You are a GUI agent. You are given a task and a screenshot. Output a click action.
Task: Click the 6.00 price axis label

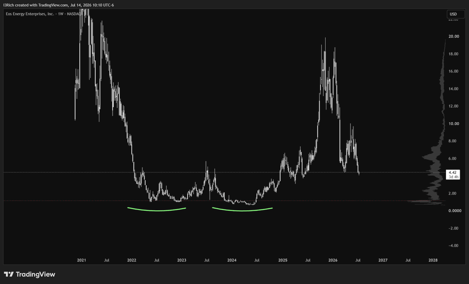(453, 158)
